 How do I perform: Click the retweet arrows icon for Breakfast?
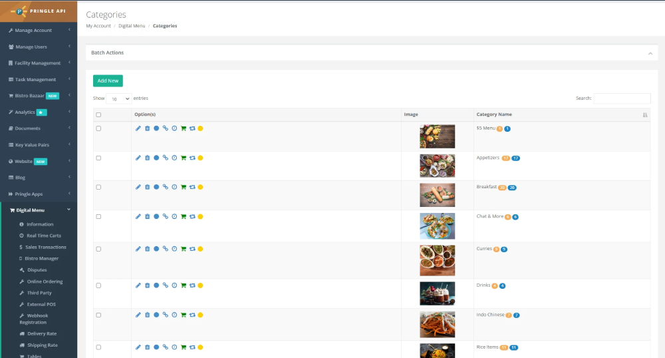pos(192,187)
